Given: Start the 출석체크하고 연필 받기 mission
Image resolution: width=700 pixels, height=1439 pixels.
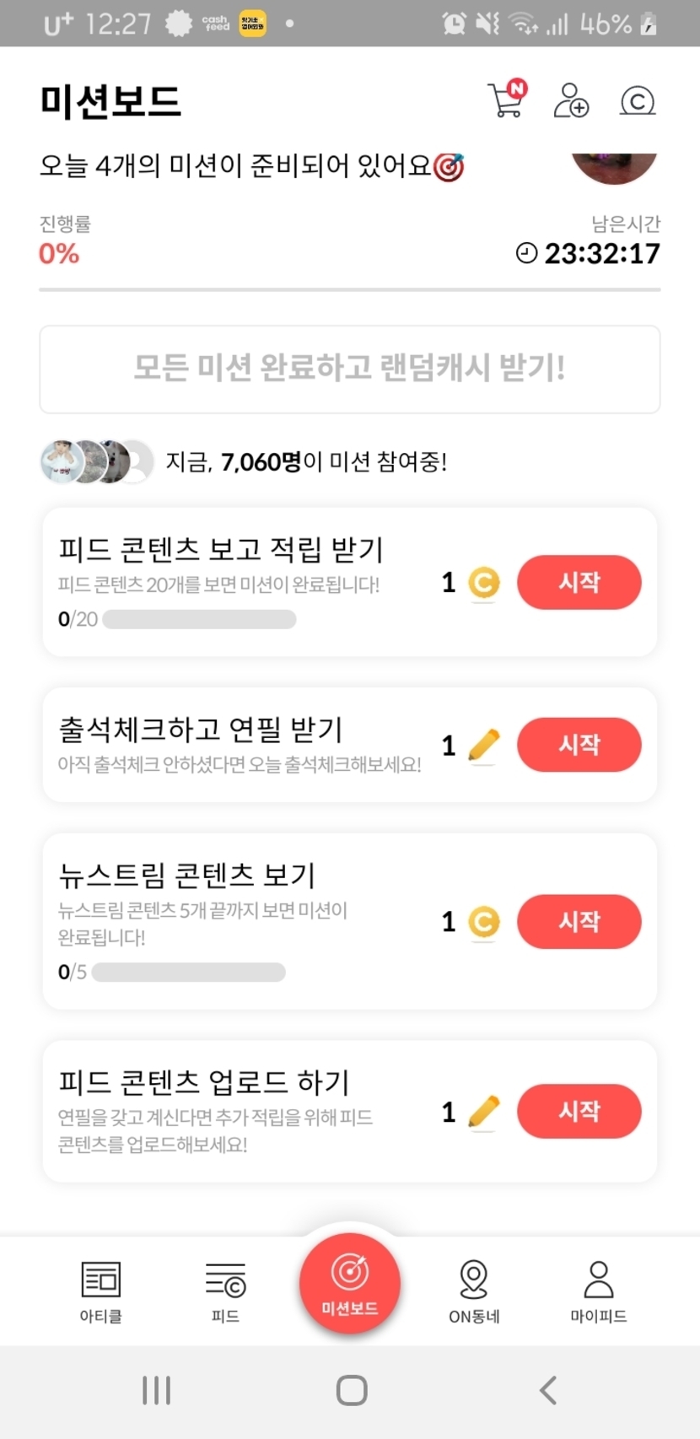Looking at the screenshot, I should [x=579, y=745].
